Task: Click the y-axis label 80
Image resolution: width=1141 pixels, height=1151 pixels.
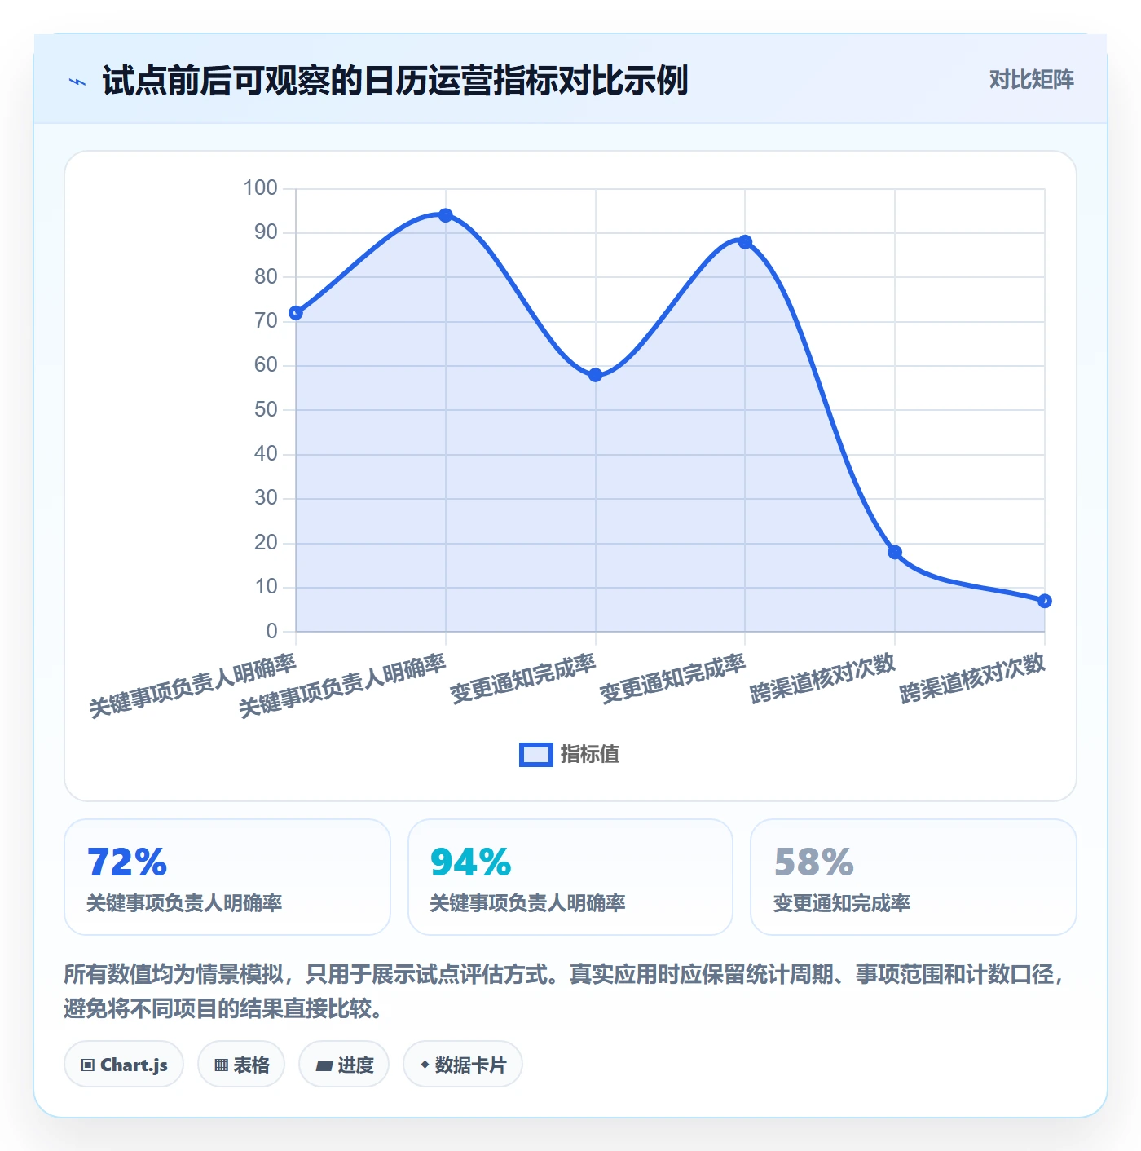Action: click(x=266, y=276)
